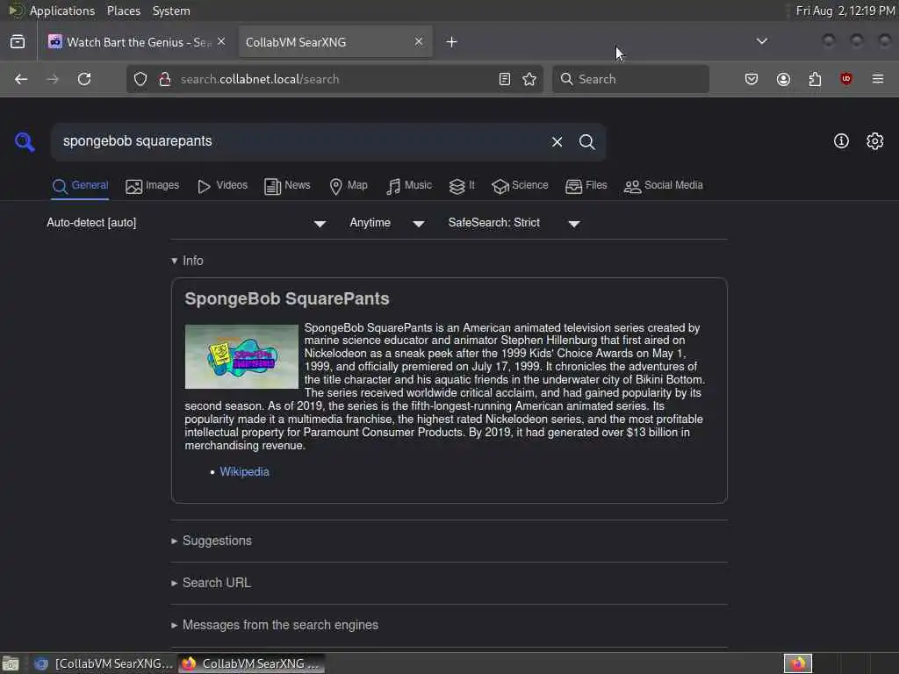This screenshot has width=899, height=674.
Task: Click the SpongeBob SquarePants infobox thumbnail
Action: click(241, 356)
